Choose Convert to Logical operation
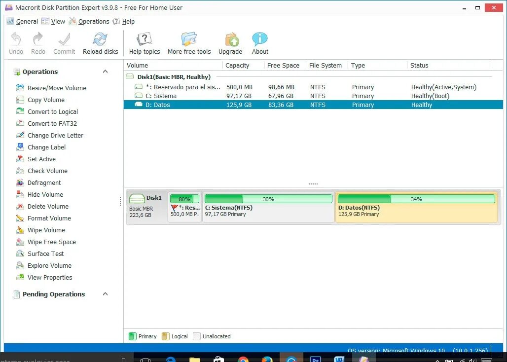 47,111
